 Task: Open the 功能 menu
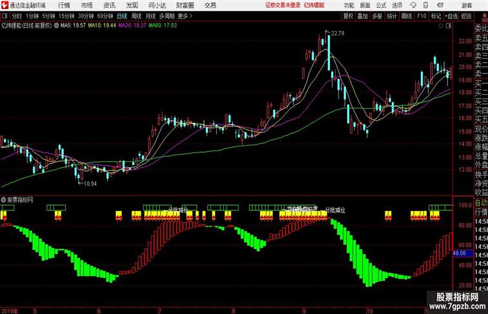coord(349,5)
